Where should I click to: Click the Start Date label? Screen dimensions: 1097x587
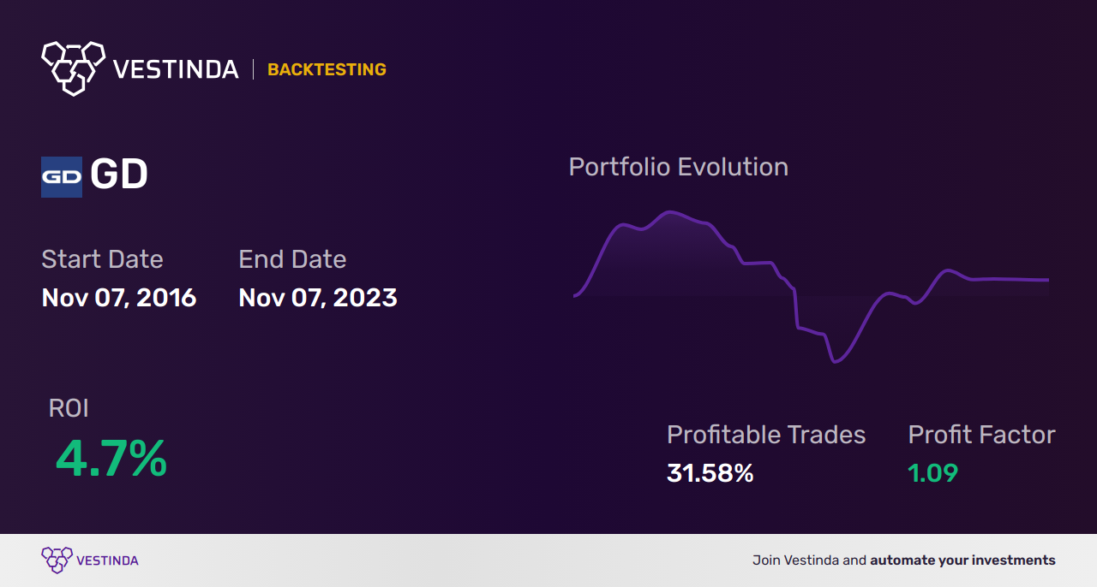click(x=102, y=259)
